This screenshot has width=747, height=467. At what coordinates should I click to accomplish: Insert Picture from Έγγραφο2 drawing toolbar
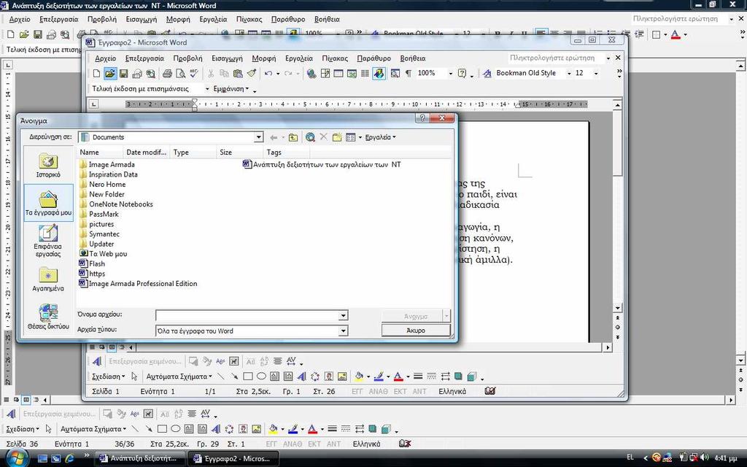point(342,377)
